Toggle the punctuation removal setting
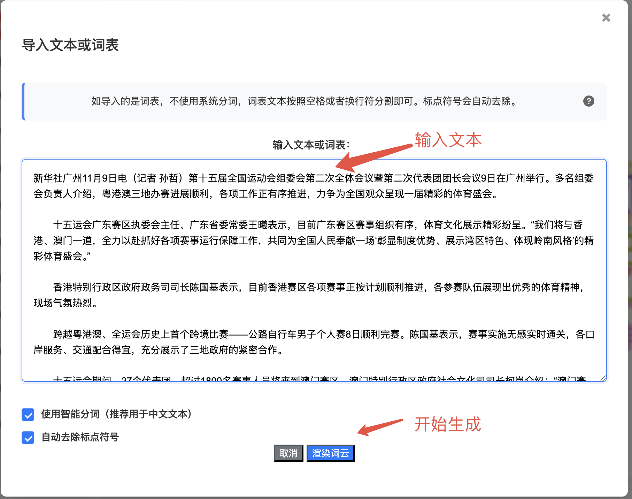632x499 pixels. 28,437
